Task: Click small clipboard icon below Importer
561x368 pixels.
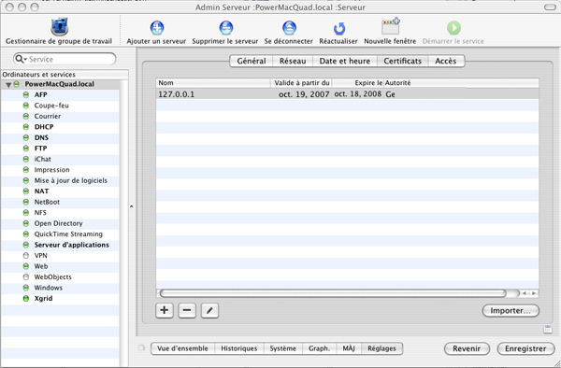Action: pyautogui.click(x=547, y=330)
